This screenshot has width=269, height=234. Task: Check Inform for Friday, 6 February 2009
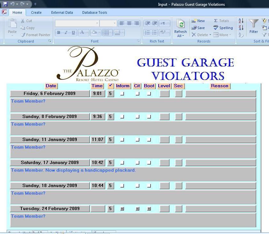[x=122, y=94]
